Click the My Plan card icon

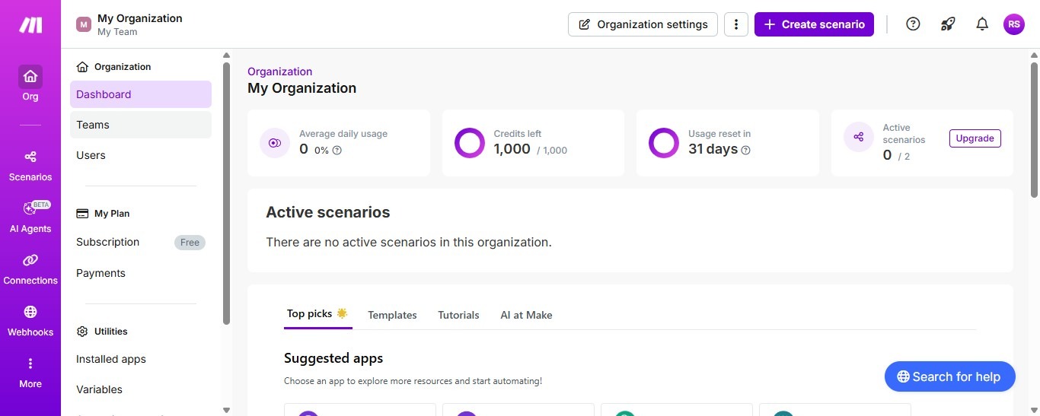[x=83, y=214]
